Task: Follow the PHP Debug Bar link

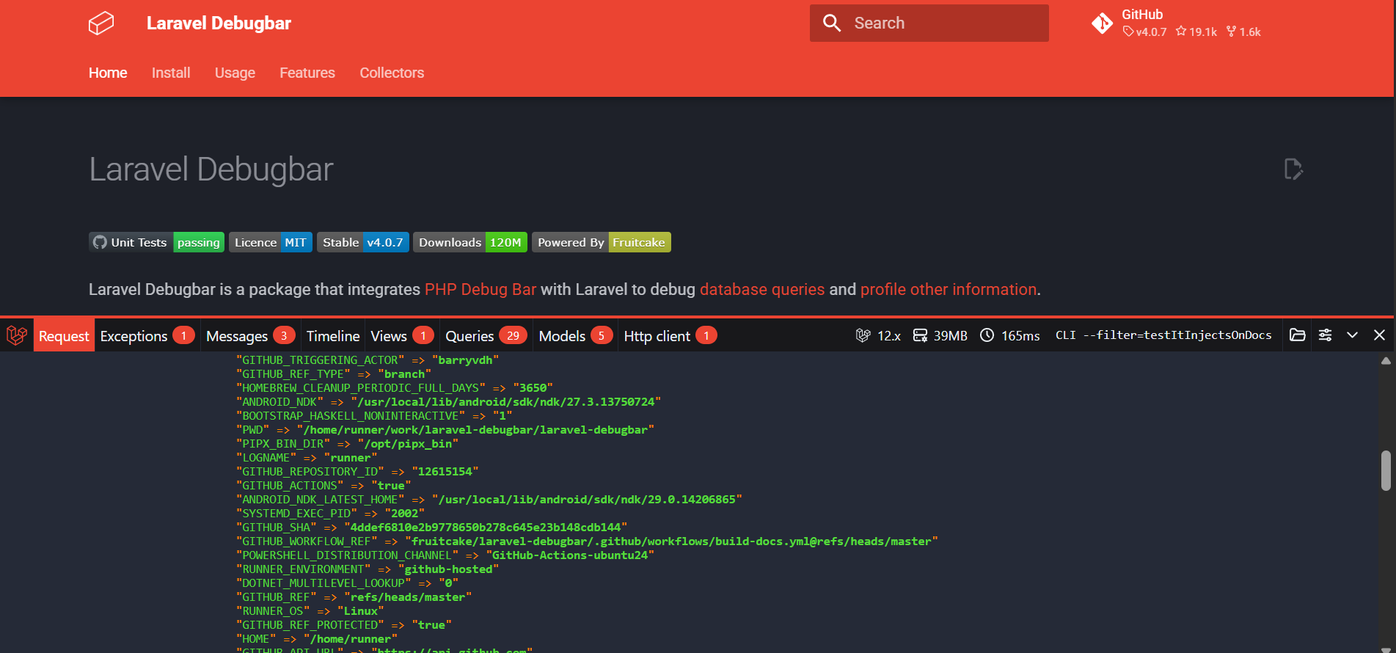Action: coord(480,290)
